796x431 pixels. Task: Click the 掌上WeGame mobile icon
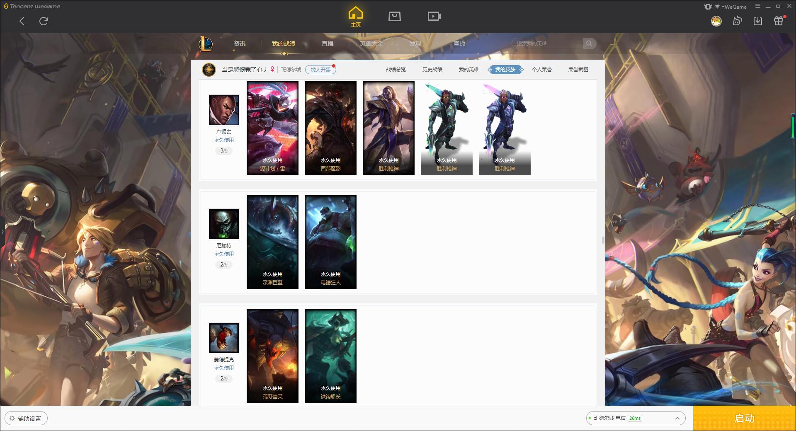(x=708, y=7)
